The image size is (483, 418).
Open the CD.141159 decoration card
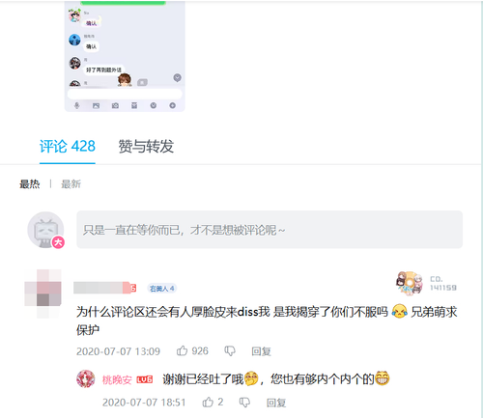[x=427, y=283]
